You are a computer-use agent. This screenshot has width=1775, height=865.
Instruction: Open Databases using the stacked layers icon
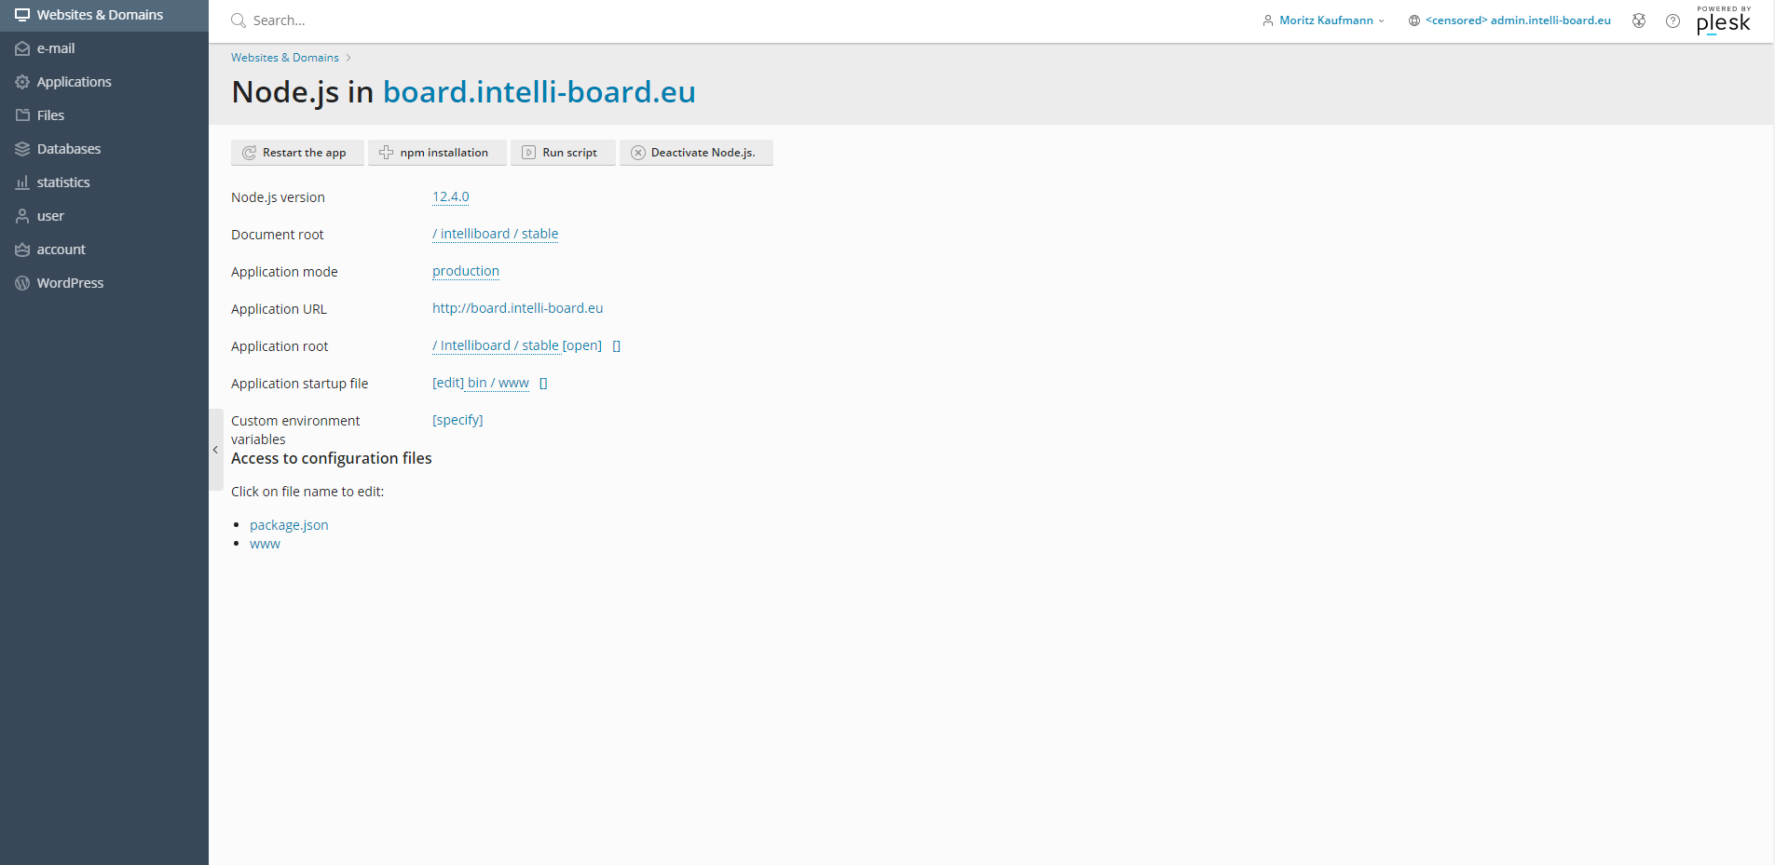click(x=22, y=149)
